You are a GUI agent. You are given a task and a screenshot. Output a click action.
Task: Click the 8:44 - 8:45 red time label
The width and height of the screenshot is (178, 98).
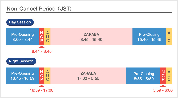[x=41, y=51]
